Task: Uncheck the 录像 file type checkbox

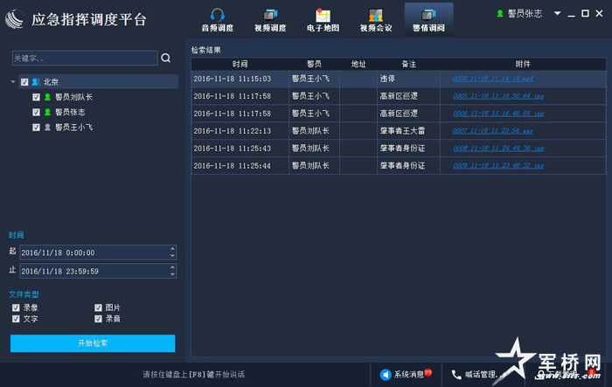Action: [16, 308]
